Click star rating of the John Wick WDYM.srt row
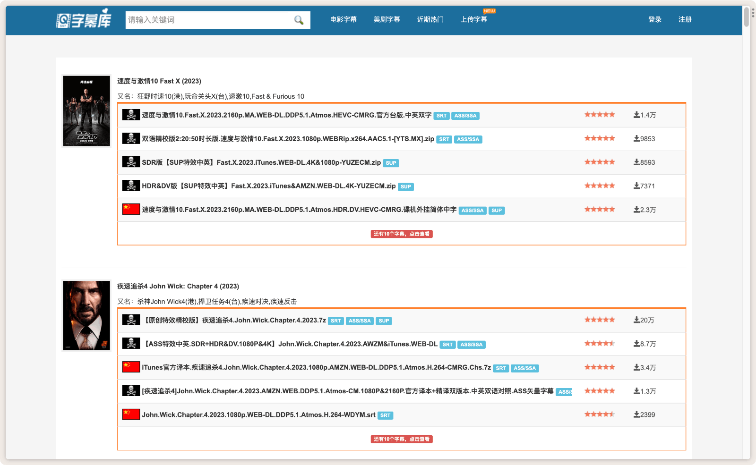 click(x=600, y=414)
